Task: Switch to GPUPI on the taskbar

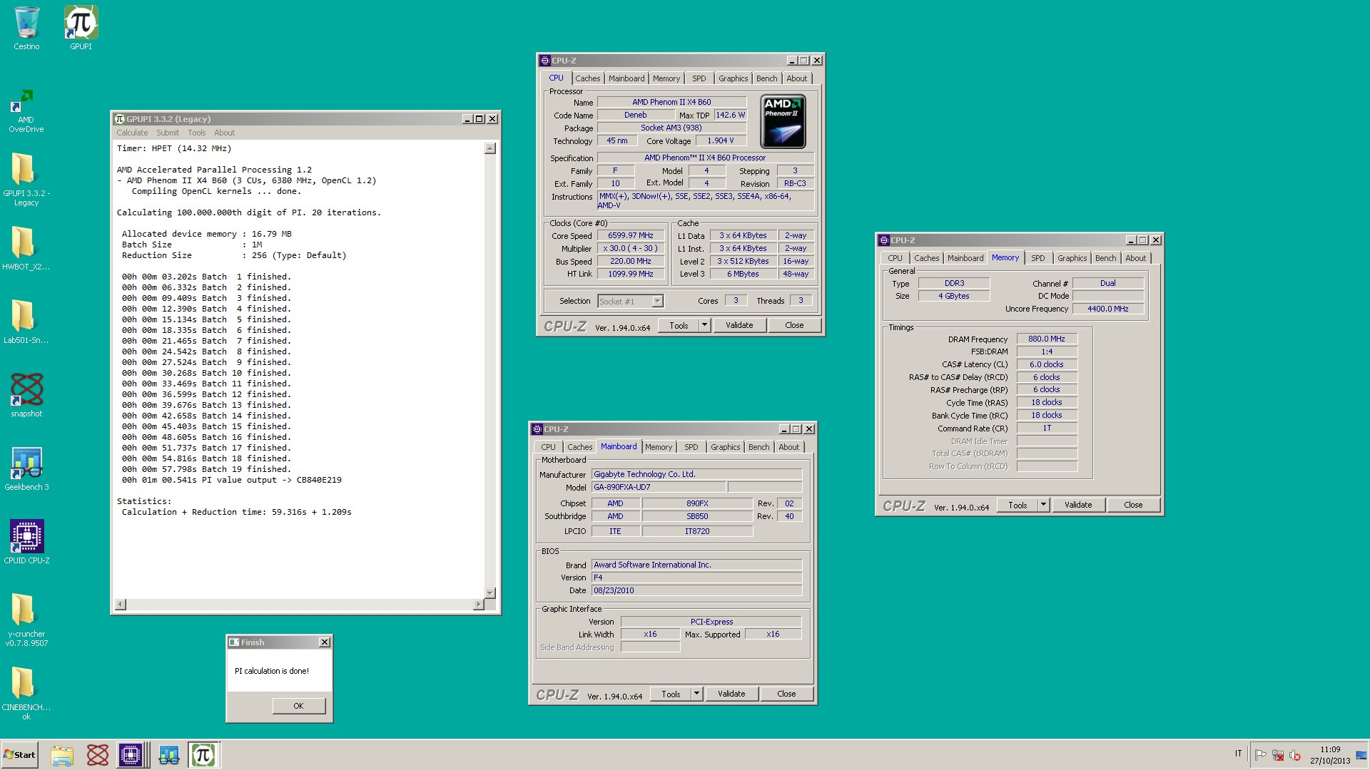Action: click(203, 755)
